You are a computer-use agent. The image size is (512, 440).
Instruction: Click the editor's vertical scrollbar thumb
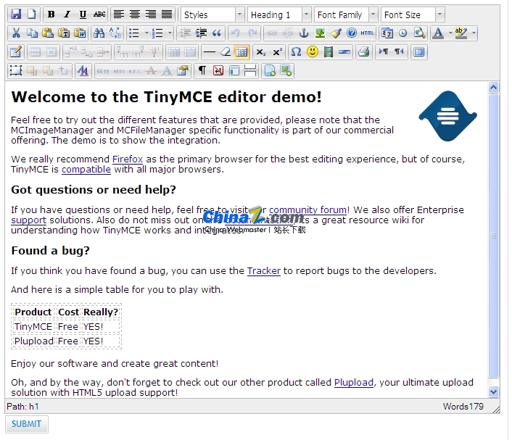493,236
